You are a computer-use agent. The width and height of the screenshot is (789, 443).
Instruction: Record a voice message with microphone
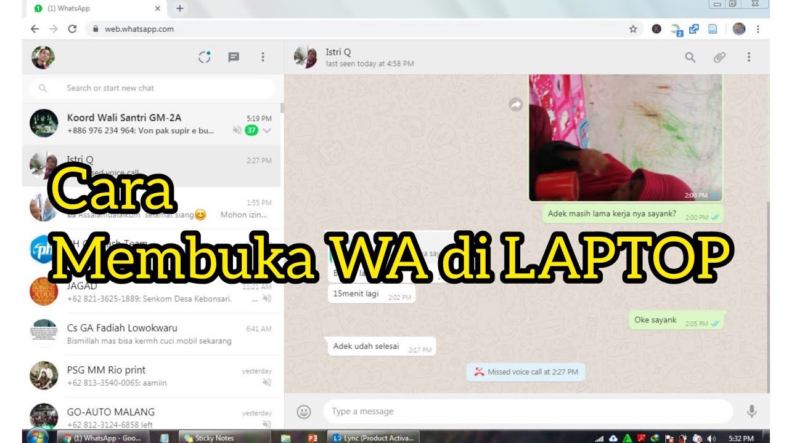[751, 412]
